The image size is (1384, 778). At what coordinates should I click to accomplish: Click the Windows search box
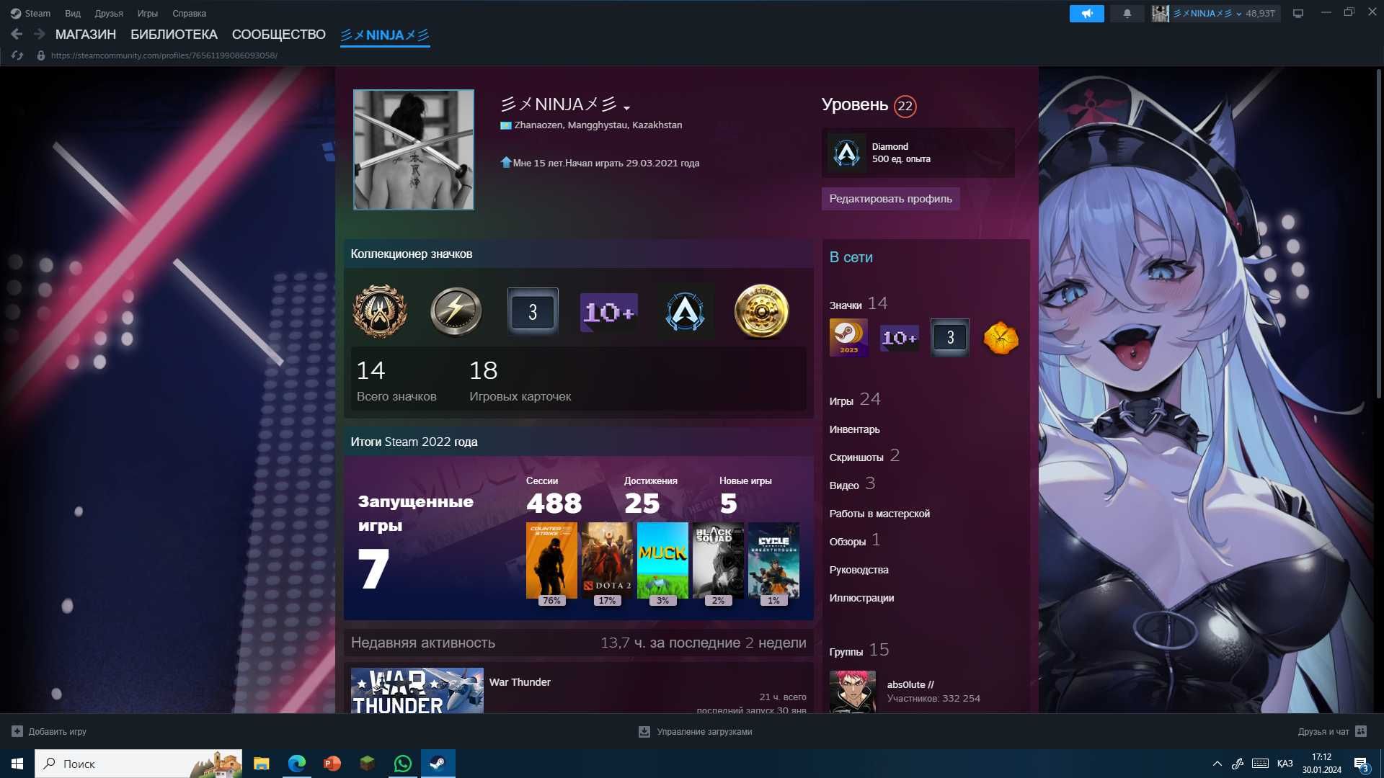140,764
